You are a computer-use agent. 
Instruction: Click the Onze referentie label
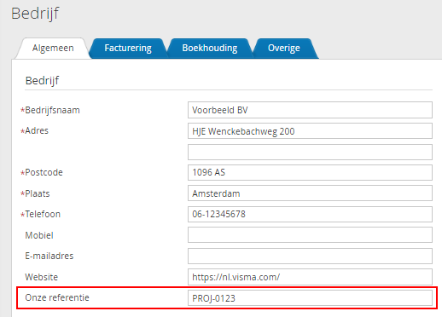(x=57, y=297)
